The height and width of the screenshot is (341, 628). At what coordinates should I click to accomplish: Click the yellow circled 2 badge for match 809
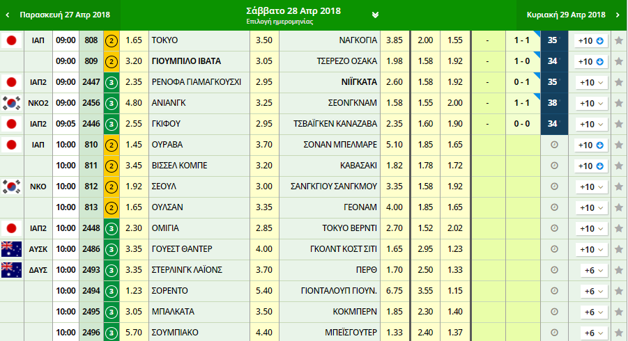pos(111,62)
